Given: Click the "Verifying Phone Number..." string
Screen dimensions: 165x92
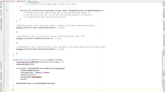Looking at the screenshot, I should pos(51,62).
